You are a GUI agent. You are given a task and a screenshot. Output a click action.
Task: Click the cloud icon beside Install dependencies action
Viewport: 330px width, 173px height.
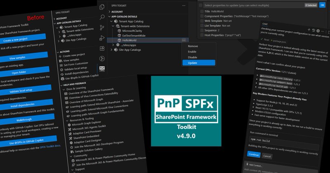pyautogui.click(x=62, y=74)
